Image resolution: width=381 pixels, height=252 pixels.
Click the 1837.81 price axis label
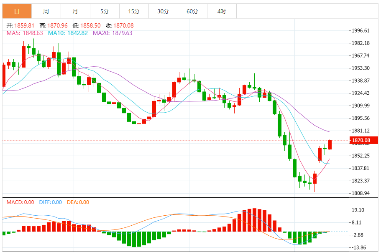pos(361,168)
